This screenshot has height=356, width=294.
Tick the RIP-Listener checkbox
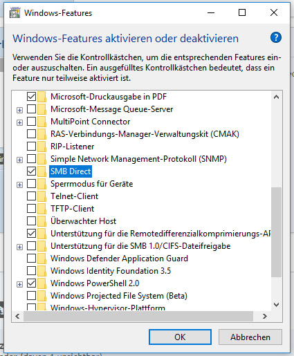(31, 147)
